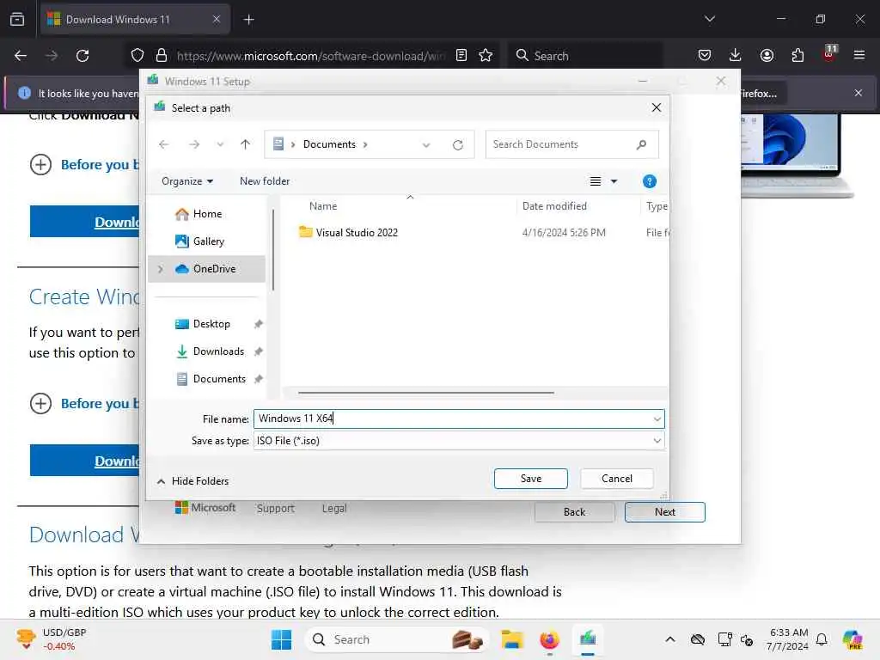Select Gallery in the navigation pane
The height and width of the screenshot is (660, 880).
click(x=206, y=241)
